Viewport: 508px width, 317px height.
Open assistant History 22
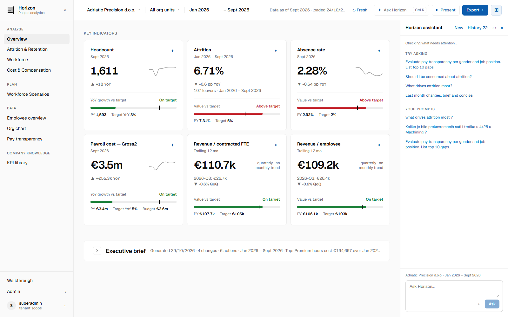pos(478,28)
